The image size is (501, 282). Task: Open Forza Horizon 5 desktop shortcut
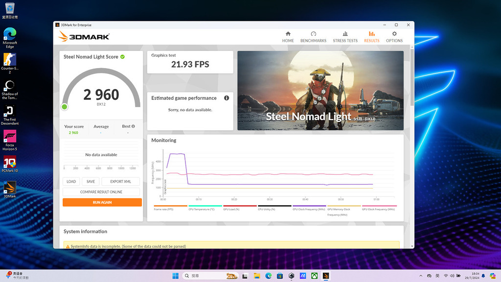point(10,141)
